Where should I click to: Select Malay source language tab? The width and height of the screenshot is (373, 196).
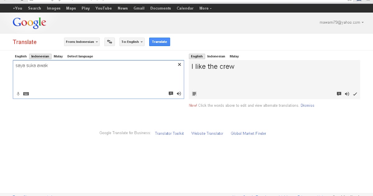pos(58,56)
